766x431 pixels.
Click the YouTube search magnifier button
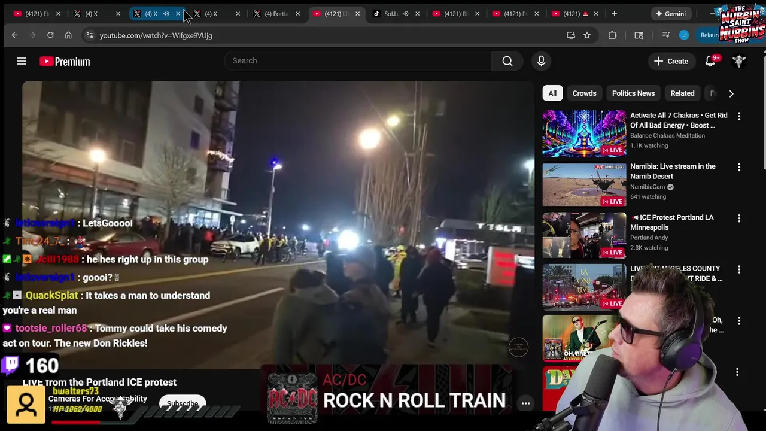pos(507,61)
